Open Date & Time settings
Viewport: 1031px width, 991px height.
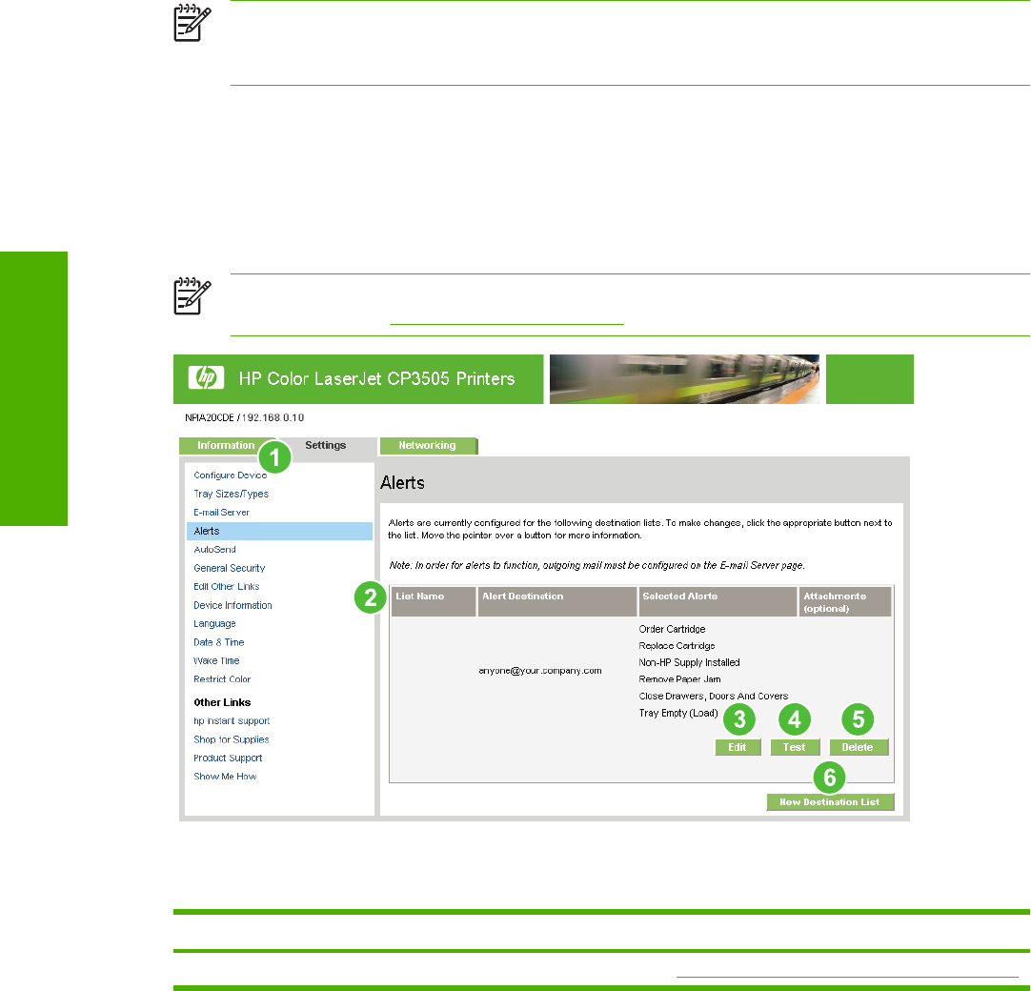(x=219, y=642)
